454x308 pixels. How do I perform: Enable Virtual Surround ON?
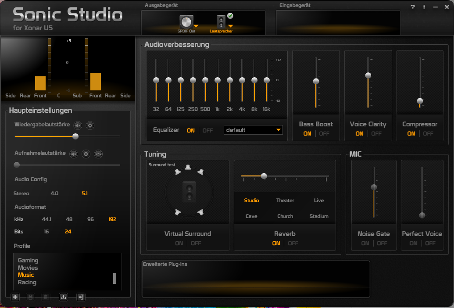(179, 244)
